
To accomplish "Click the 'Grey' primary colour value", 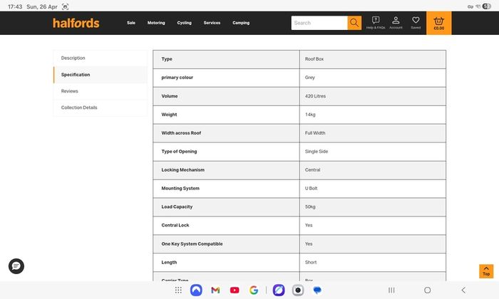I will point(309,78).
